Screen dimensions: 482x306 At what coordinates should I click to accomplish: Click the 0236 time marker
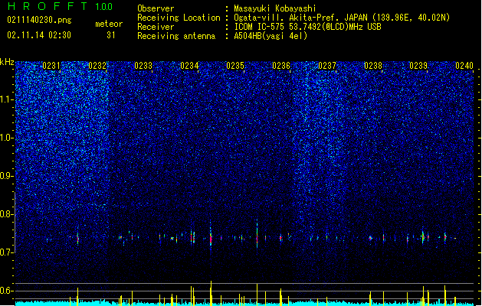(281, 66)
